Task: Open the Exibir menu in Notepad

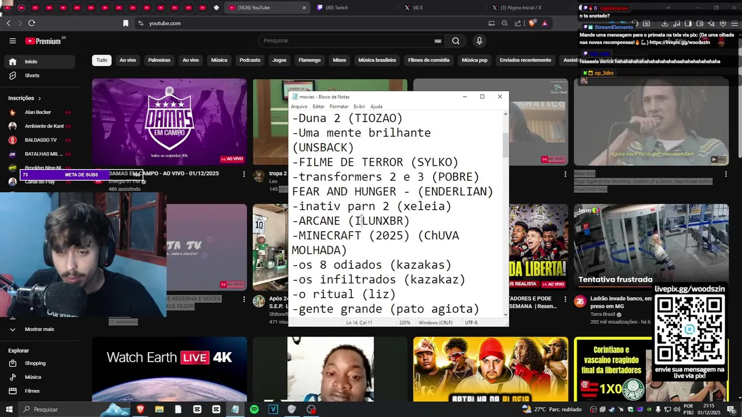Action: point(359,107)
